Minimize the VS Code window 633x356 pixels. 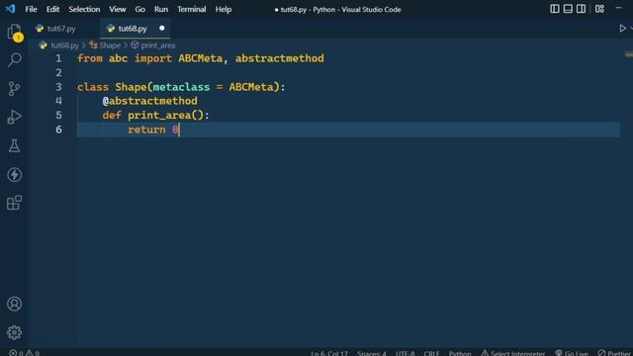coord(618,9)
